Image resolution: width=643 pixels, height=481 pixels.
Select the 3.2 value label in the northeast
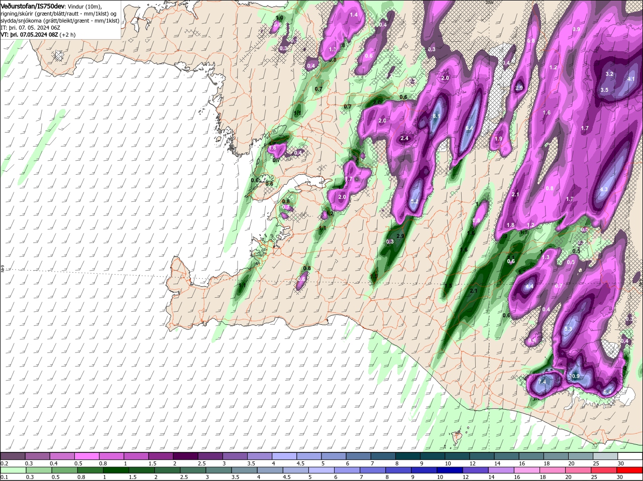[609, 74]
